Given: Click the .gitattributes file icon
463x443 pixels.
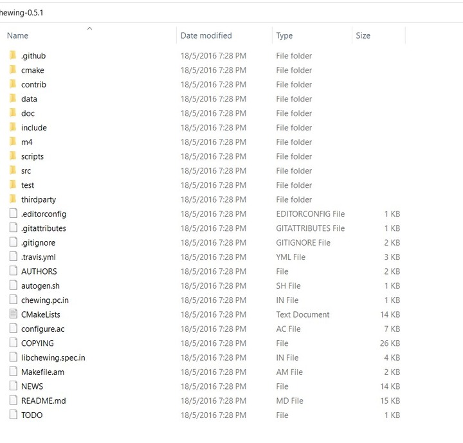Looking at the screenshot, I should (14, 228).
